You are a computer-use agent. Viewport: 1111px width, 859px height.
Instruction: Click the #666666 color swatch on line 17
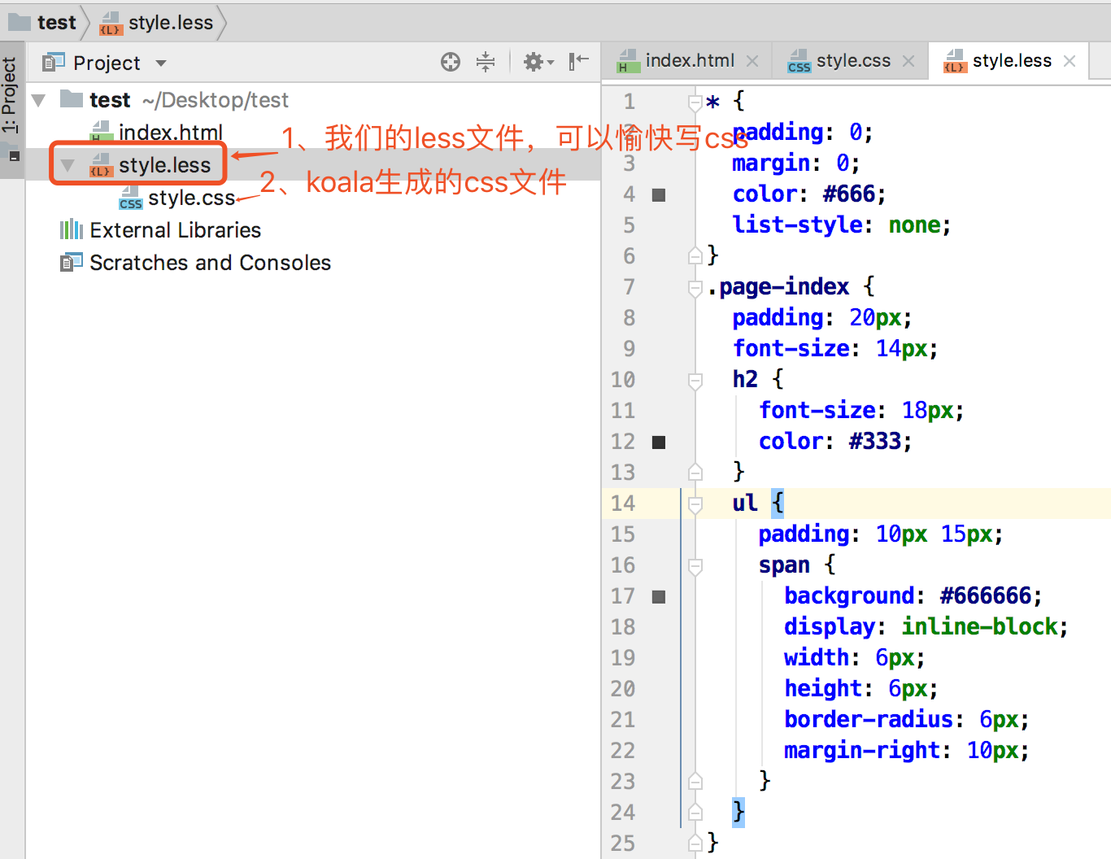click(x=659, y=597)
